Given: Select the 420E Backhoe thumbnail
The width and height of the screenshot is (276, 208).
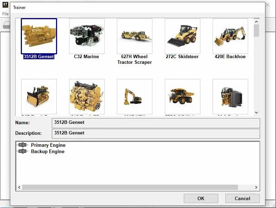Looking at the screenshot, I should [230, 36].
